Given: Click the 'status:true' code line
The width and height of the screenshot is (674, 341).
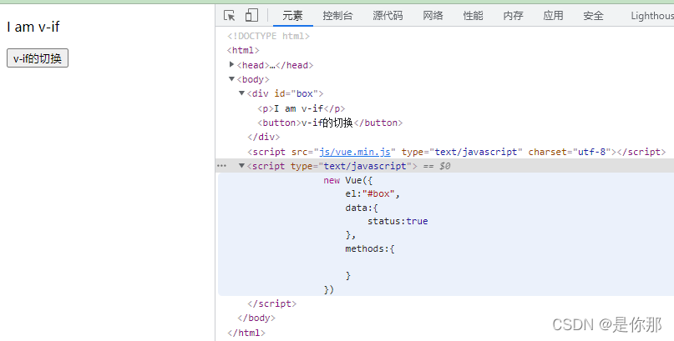Looking at the screenshot, I should [398, 221].
